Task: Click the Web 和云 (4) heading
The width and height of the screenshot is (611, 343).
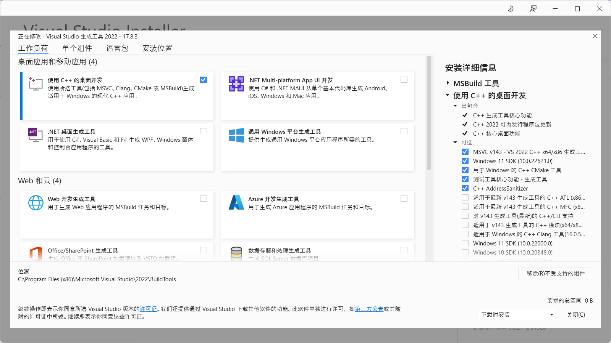Action: [40, 181]
